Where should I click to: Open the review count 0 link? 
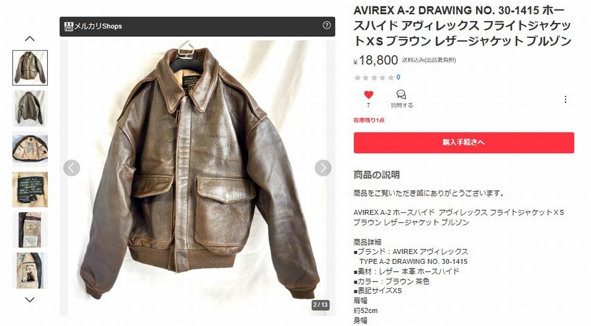coord(398,78)
